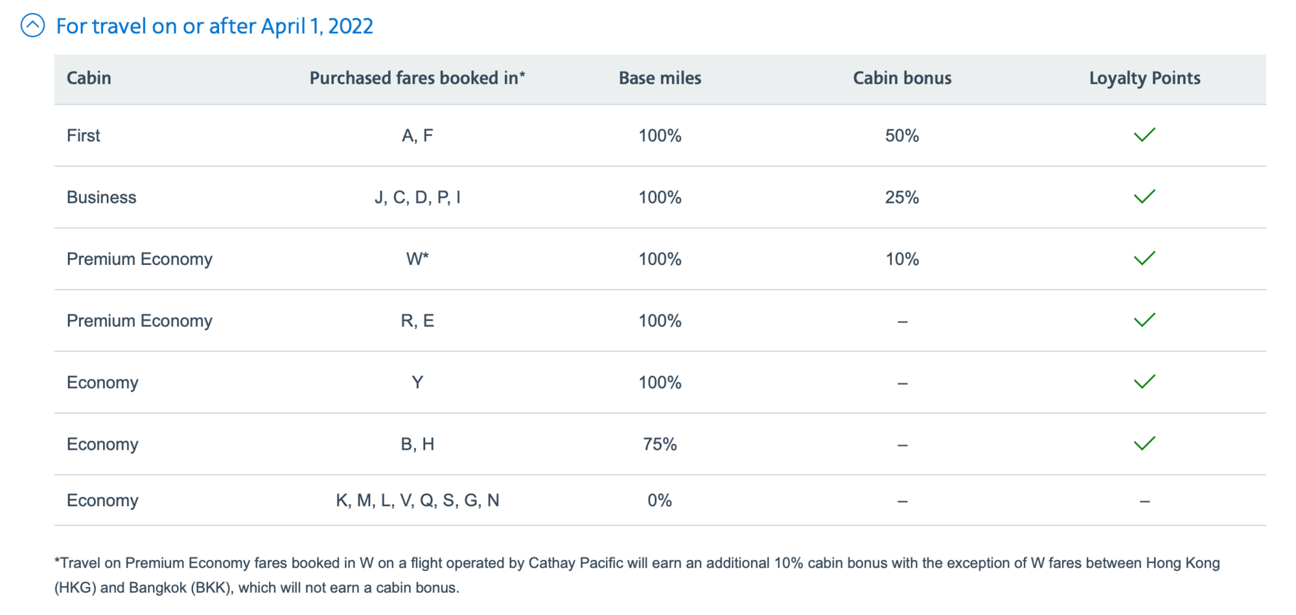This screenshot has width=1296, height=615.
Task: Click the Loyalty Points checkmark for First cabin
Action: tap(1144, 135)
